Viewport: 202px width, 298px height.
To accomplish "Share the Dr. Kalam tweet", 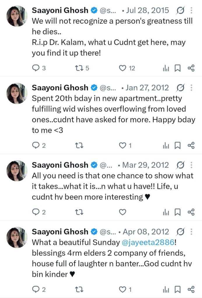I will click(x=191, y=68).
